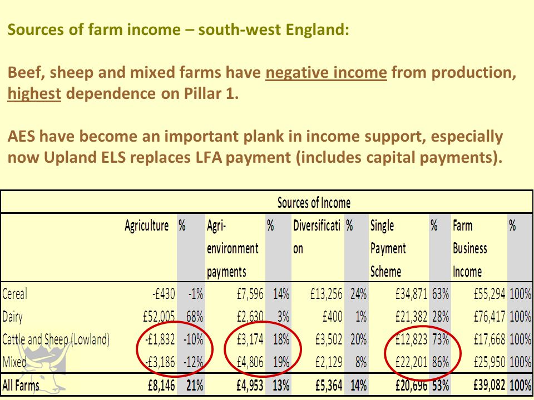
Task: Select the circled -£1,832 agriculture value
Action: coord(160,339)
